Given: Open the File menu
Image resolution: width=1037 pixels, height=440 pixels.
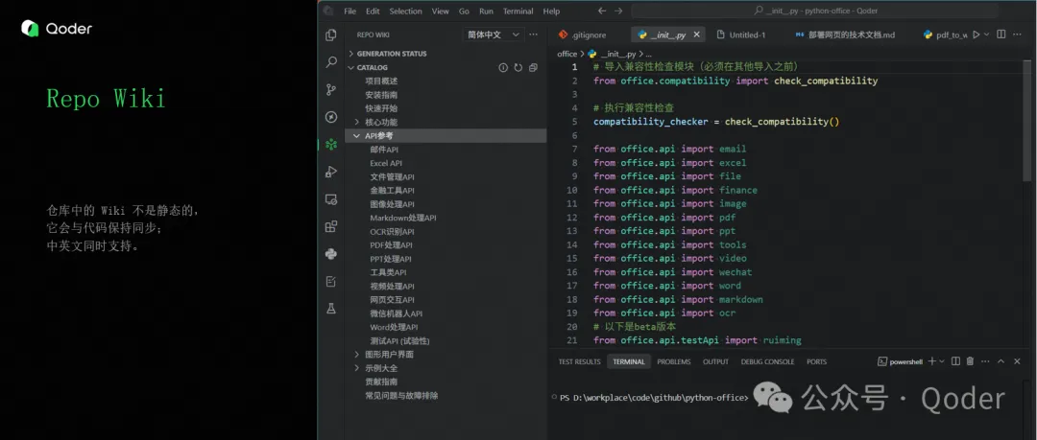Looking at the screenshot, I should pos(350,12).
